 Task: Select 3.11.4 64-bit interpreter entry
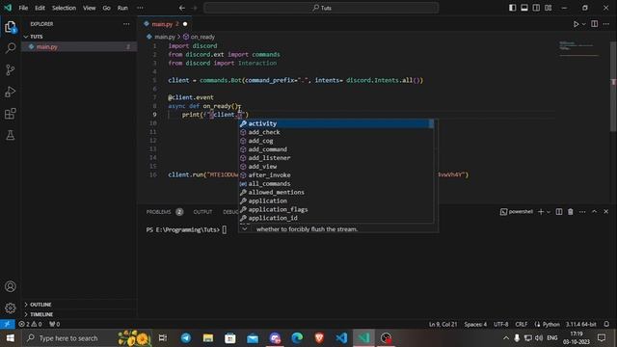[x=580, y=324]
